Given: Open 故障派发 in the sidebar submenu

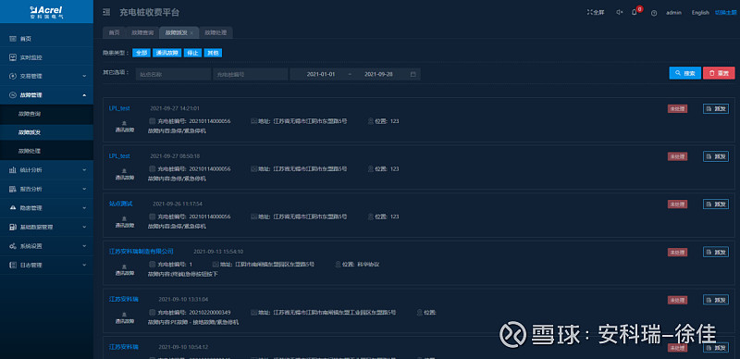Looking at the screenshot, I should (47, 132).
